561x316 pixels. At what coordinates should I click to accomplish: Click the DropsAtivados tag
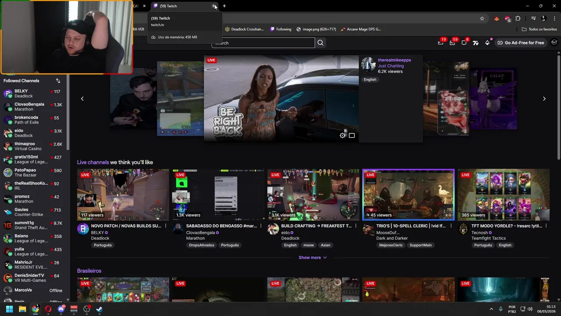pyautogui.click(x=202, y=245)
